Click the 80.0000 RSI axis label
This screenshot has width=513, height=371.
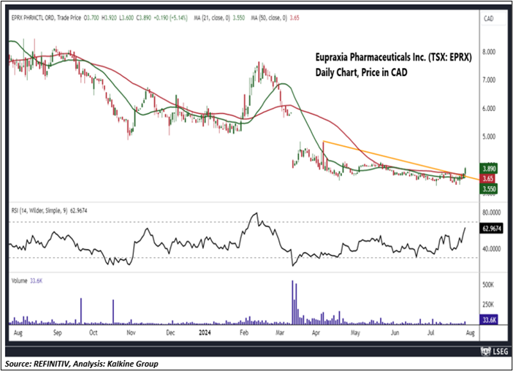[x=492, y=213]
